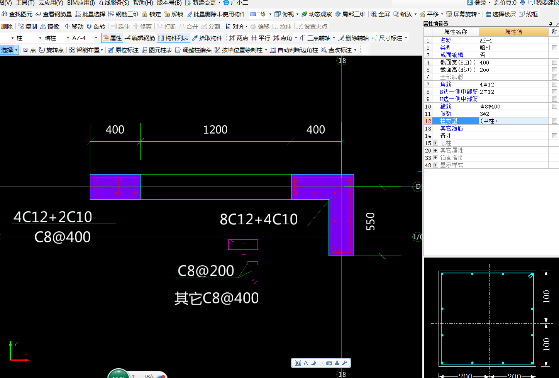This screenshot has width=559, height=378.
Task: Select the 旋转 rotate tool
Action: point(96,26)
